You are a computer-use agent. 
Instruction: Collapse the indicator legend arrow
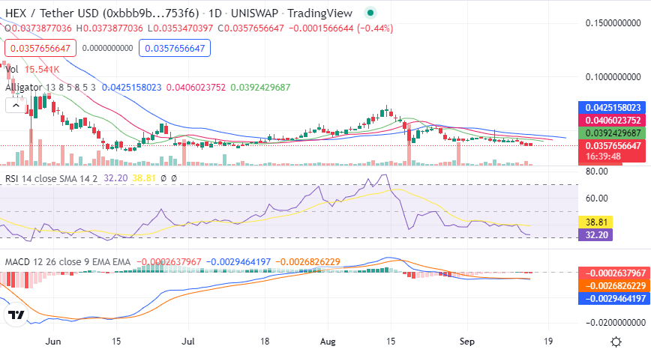tap(16, 106)
